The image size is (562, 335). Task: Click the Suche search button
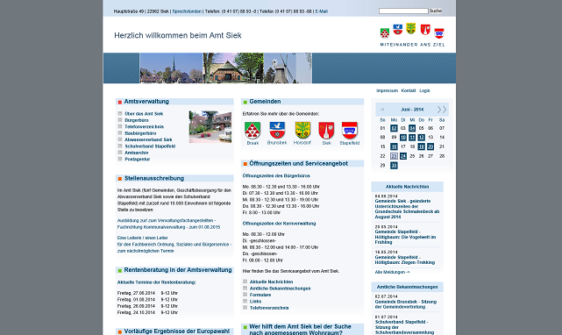pyautogui.click(x=436, y=11)
